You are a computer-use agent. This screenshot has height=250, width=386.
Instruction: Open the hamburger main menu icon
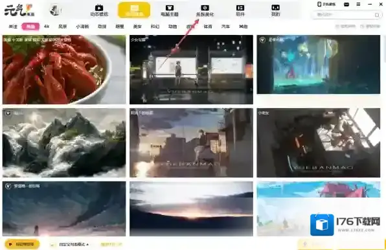pyautogui.click(x=358, y=4)
